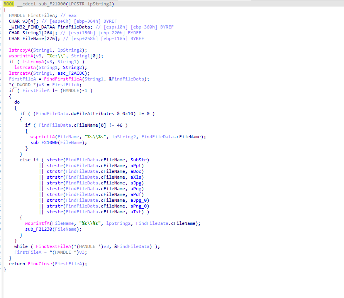Click the highlighted BOOL return type

pos(9,4)
